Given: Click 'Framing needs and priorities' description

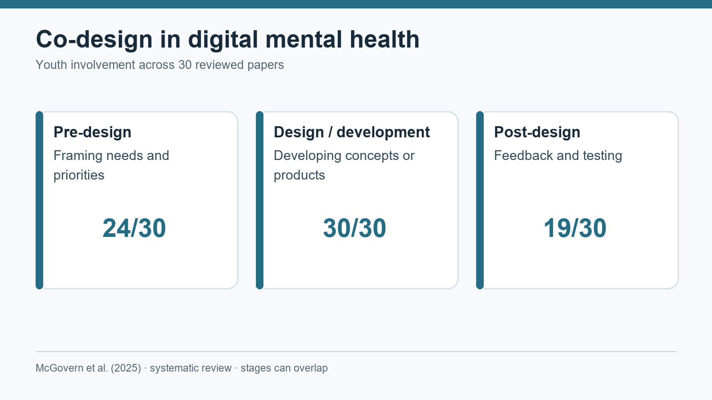Looking at the screenshot, I should [x=111, y=165].
